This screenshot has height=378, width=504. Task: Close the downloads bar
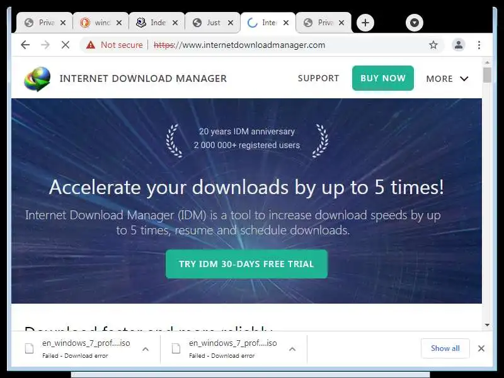point(481,348)
